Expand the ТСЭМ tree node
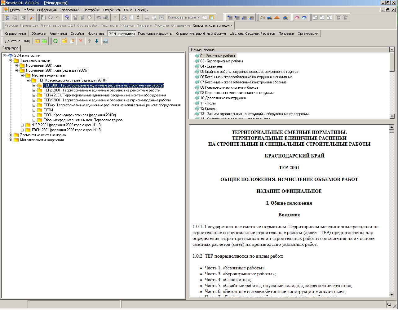The width and height of the screenshot is (398, 310). point(34,110)
